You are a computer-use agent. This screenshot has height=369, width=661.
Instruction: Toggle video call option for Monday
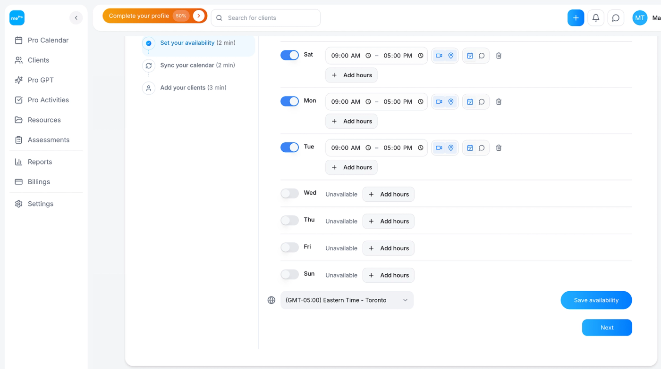coord(439,102)
